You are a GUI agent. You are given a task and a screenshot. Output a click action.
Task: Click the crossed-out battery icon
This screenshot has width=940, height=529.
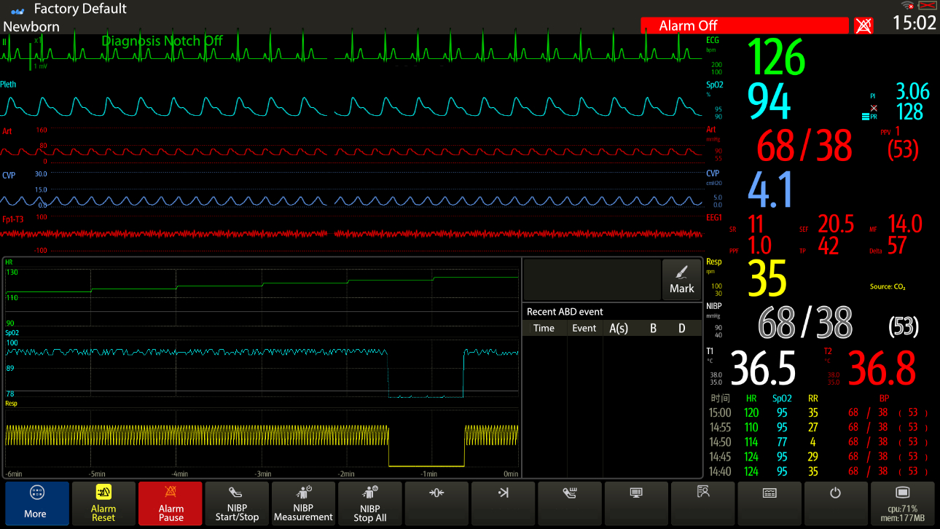pos(927,5)
